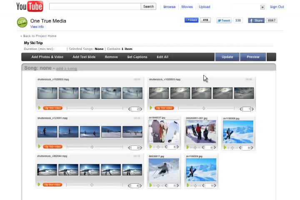This screenshot has height=200, width=300.
Task: Click the move handle icon under dv1846037.jpg
Action: point(158,147)
